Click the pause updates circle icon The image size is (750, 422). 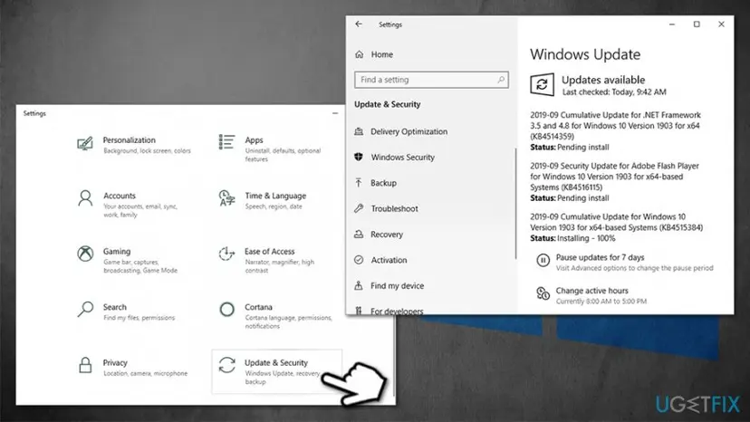(x=543, y=260)
